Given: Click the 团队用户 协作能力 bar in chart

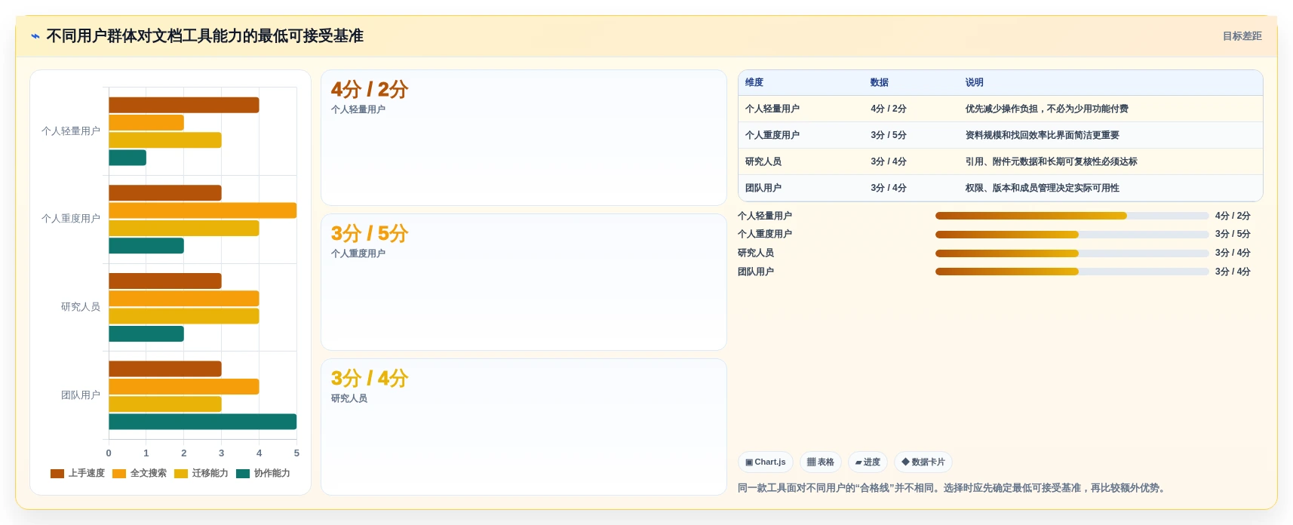Looking at the screenshot, I should (203, 422).
